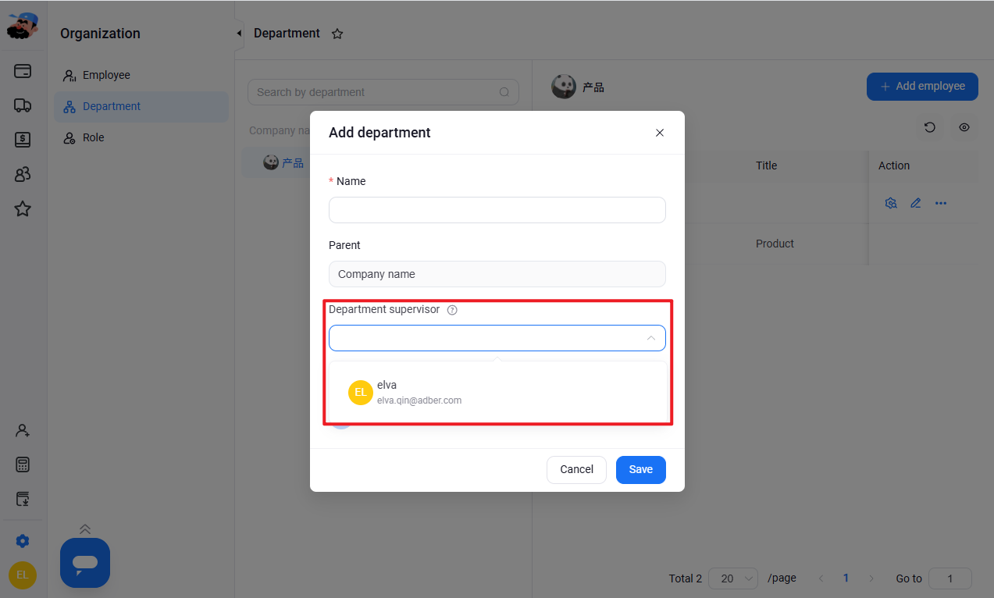This screenshot has height=598, width=994.
Task: Click the Add employee button
Action: pyautogui.click(x=922, y=86)
